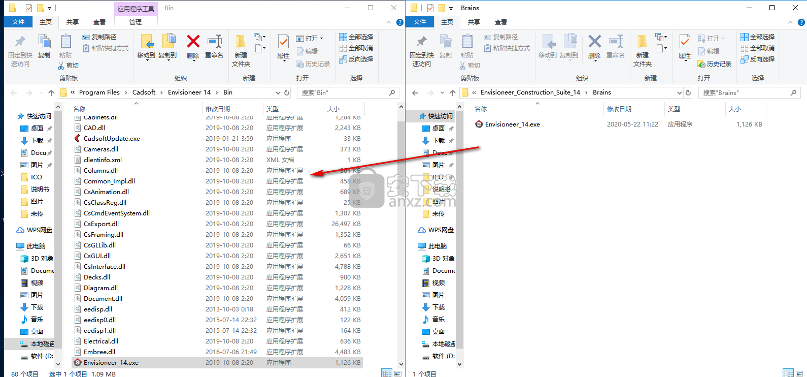Click Select none (全部取消) in Bin window
Image resolution: width=807 pixels, height=377 pixels.
tap(356, 48)
